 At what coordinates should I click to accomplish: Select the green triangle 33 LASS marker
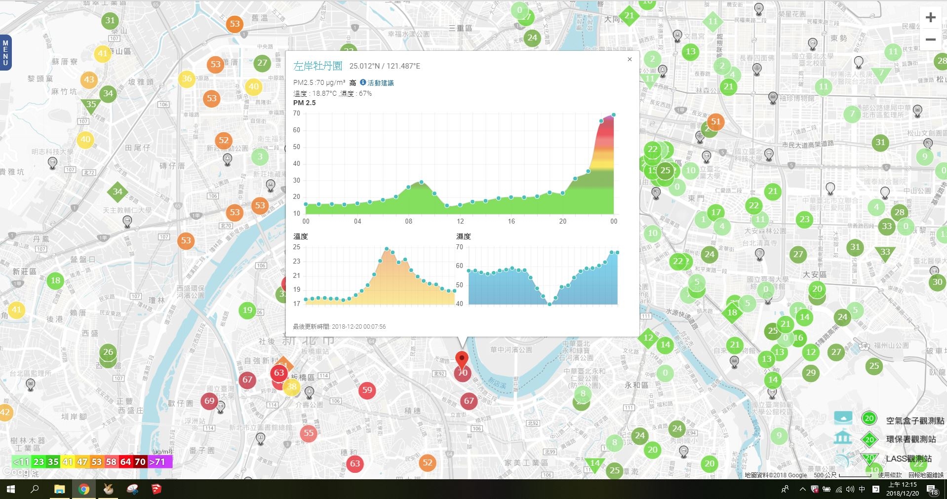coord(885,253)
